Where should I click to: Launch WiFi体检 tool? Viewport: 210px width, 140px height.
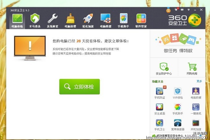point(178,93)
